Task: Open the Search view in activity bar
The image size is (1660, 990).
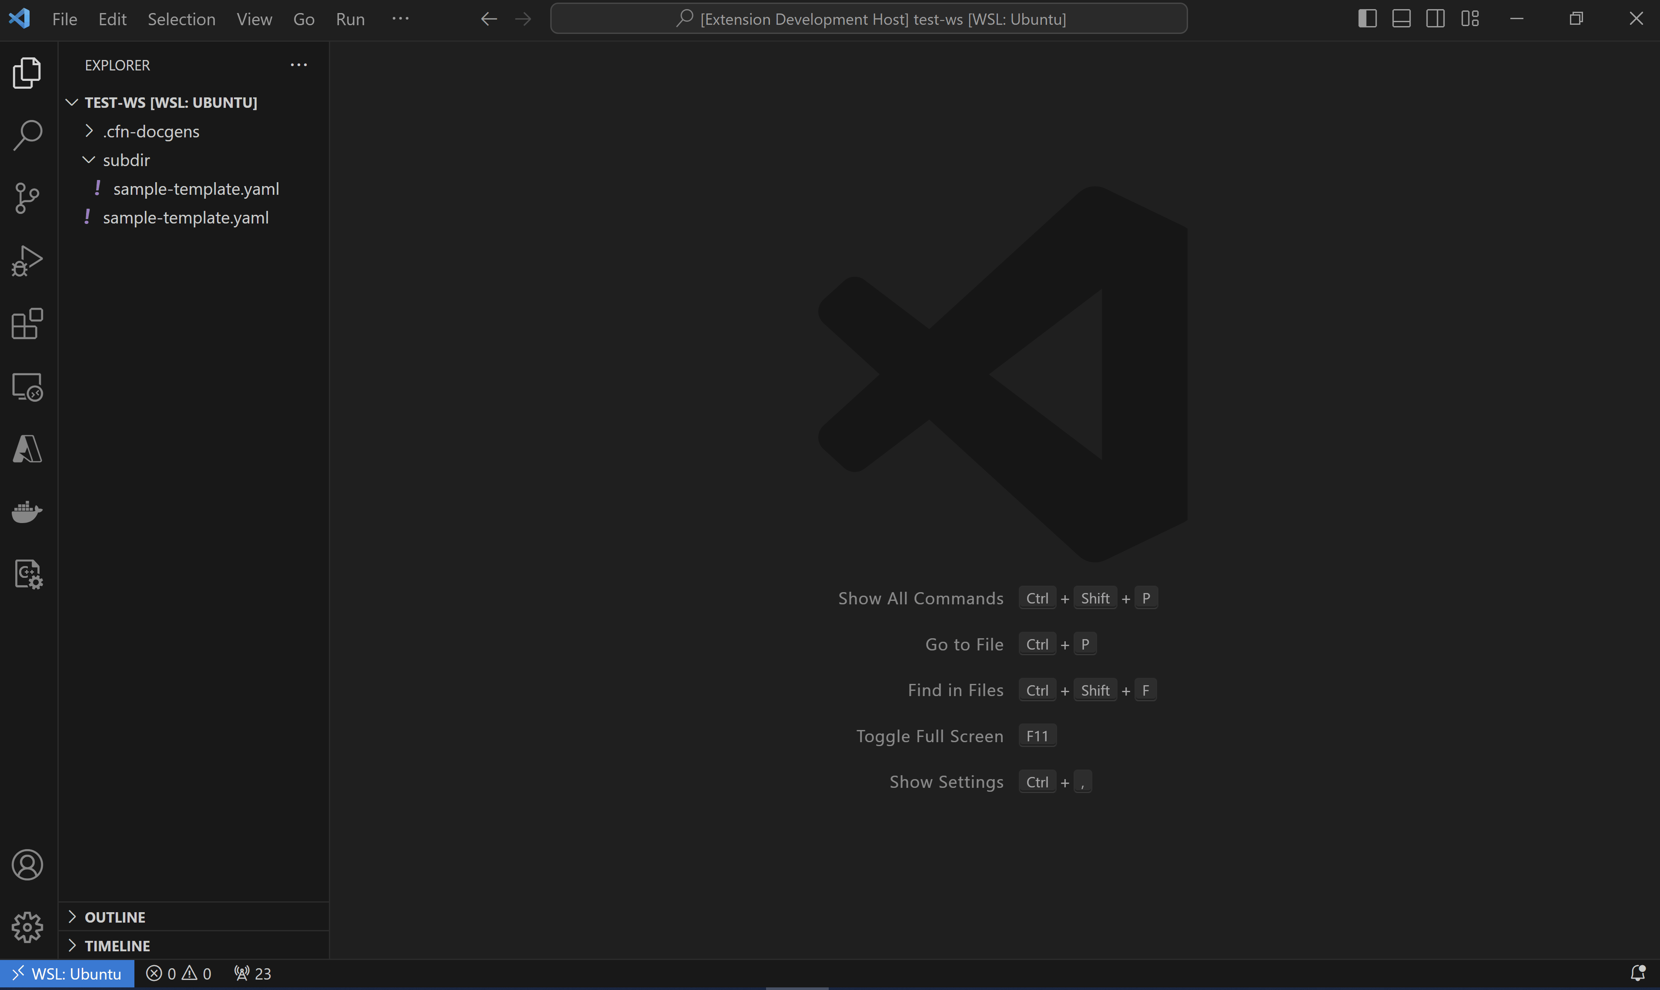Action: pos(27,135)
